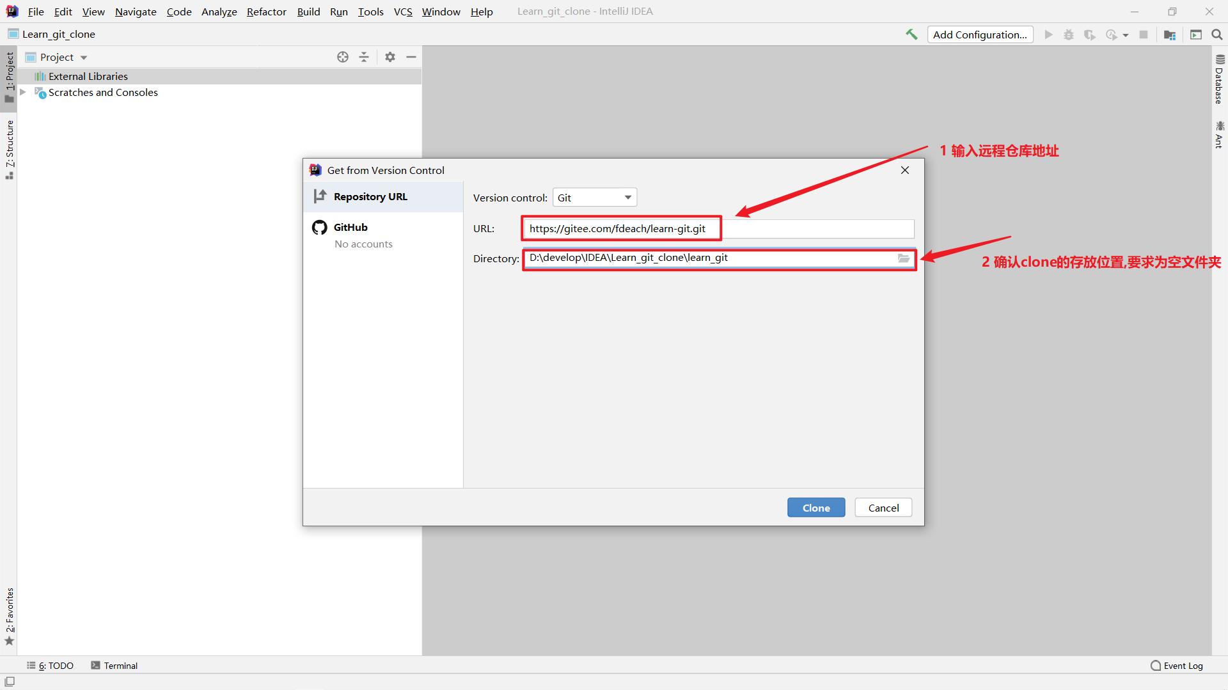Image resolution: width=1228 pixels, height=690 pixels.
Task: Click the Profiler run icon
Action: click(1112, 35)
